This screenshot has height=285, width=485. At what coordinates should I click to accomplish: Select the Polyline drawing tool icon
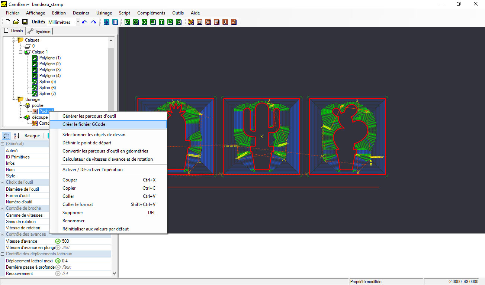pos(127,22)
